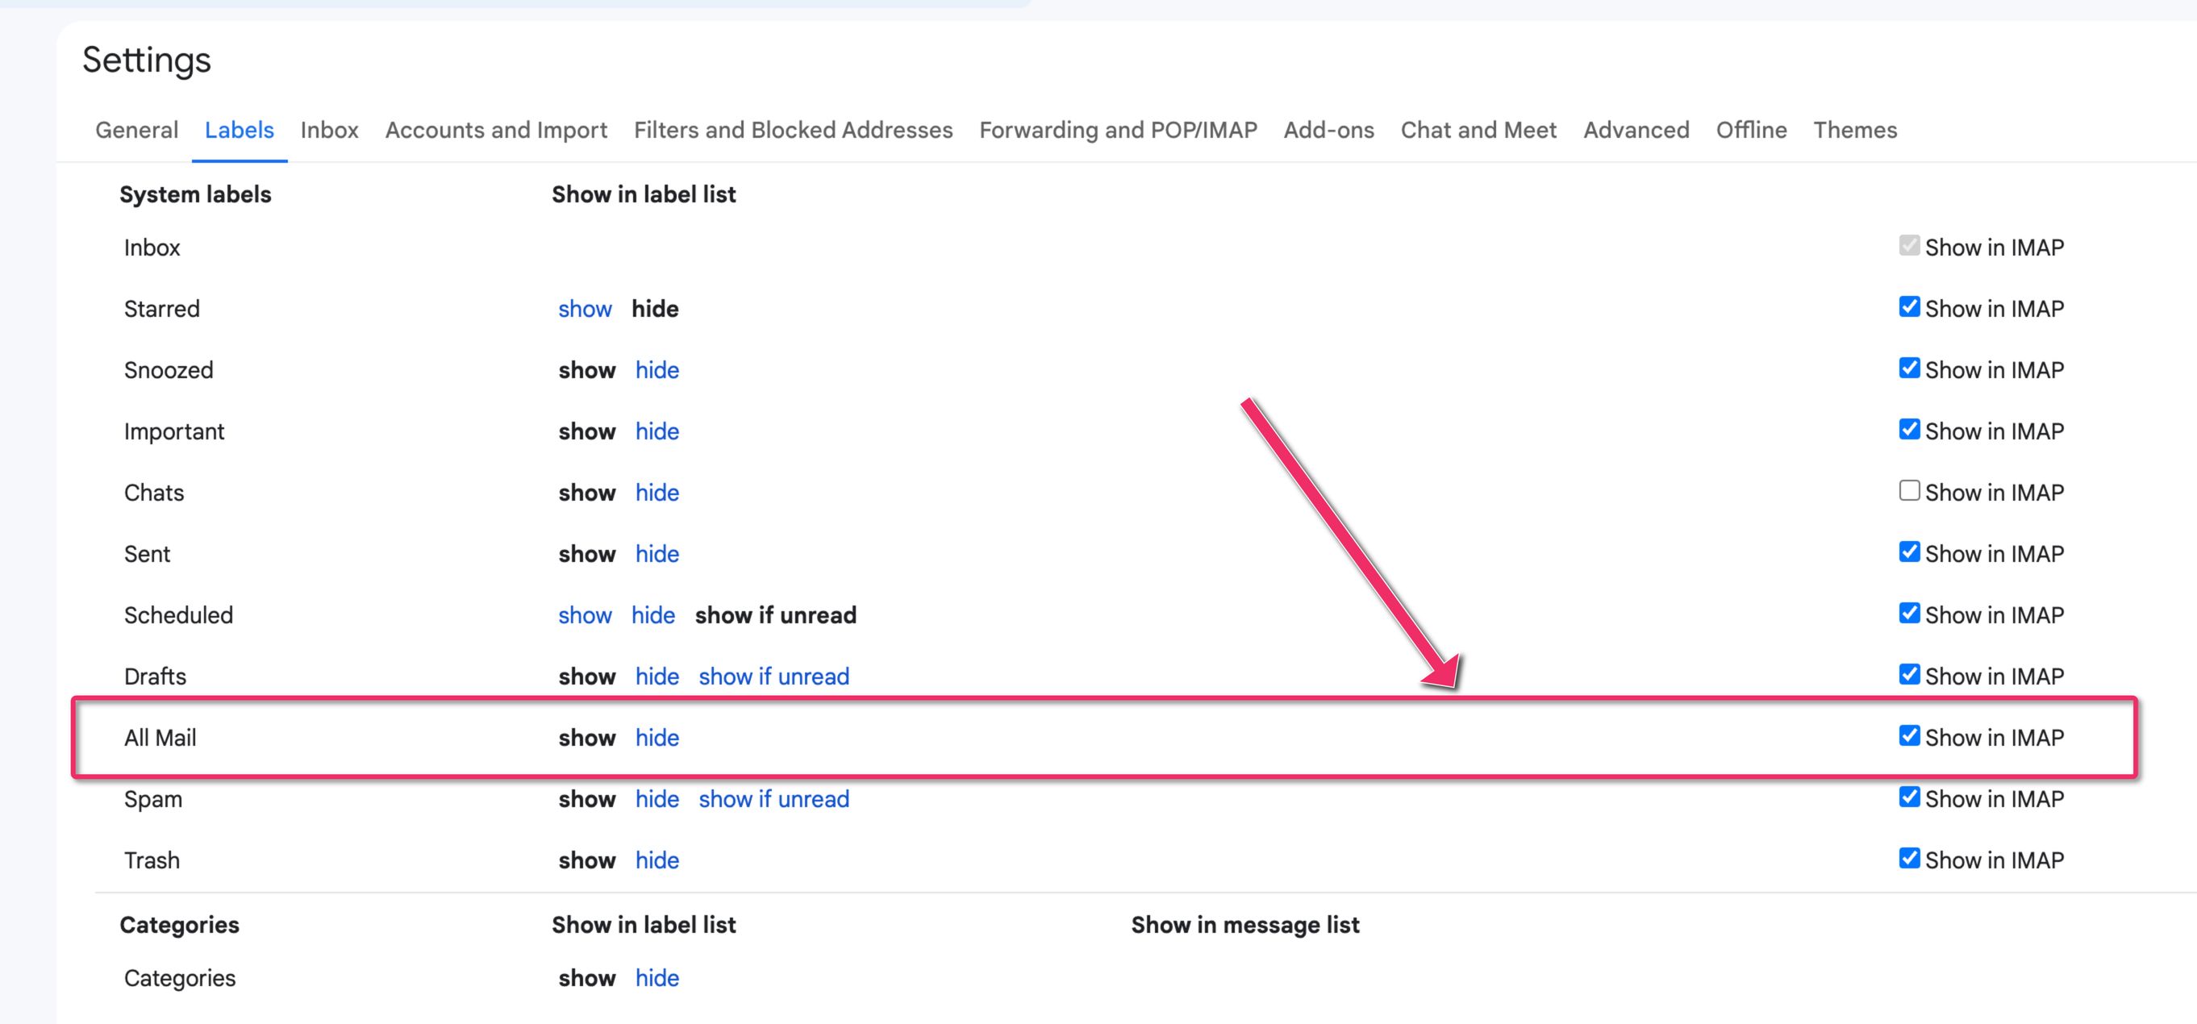Screen dimensions: 2197x1024
Task: Go to the Themes tab
Action: 1854,130
